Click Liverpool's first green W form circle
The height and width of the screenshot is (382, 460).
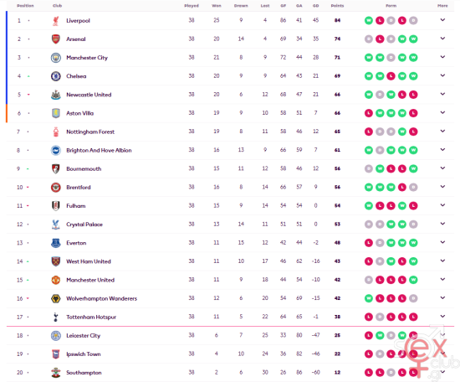click(x=369, y=21)
